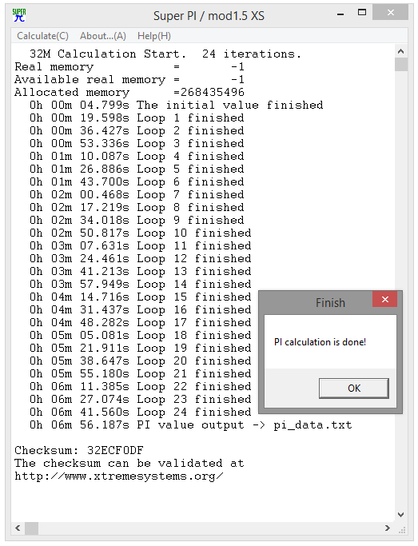Click OK in the Finish dialog
This screenshot has width=418, height=546.
coord(354,389)
